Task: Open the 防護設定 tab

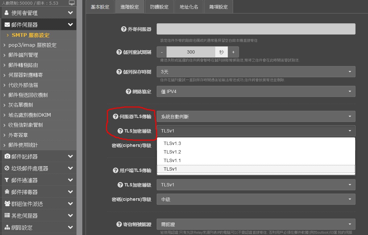Action: pos(159,7)
